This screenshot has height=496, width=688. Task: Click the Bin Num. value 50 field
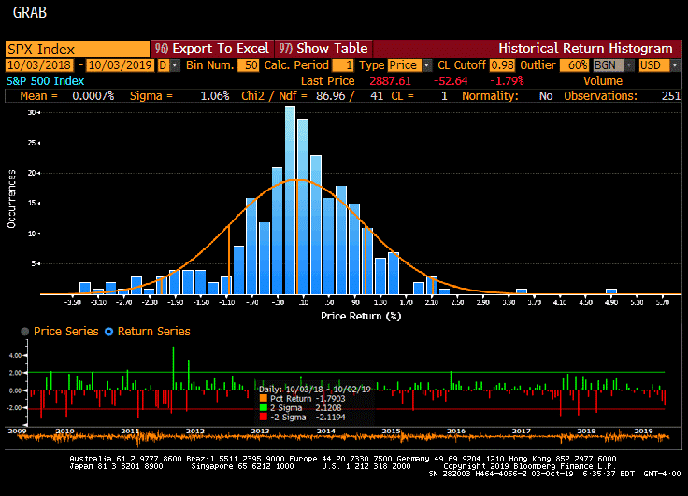coord(248,65)
